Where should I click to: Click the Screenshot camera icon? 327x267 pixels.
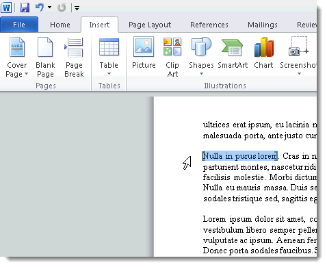299,47
